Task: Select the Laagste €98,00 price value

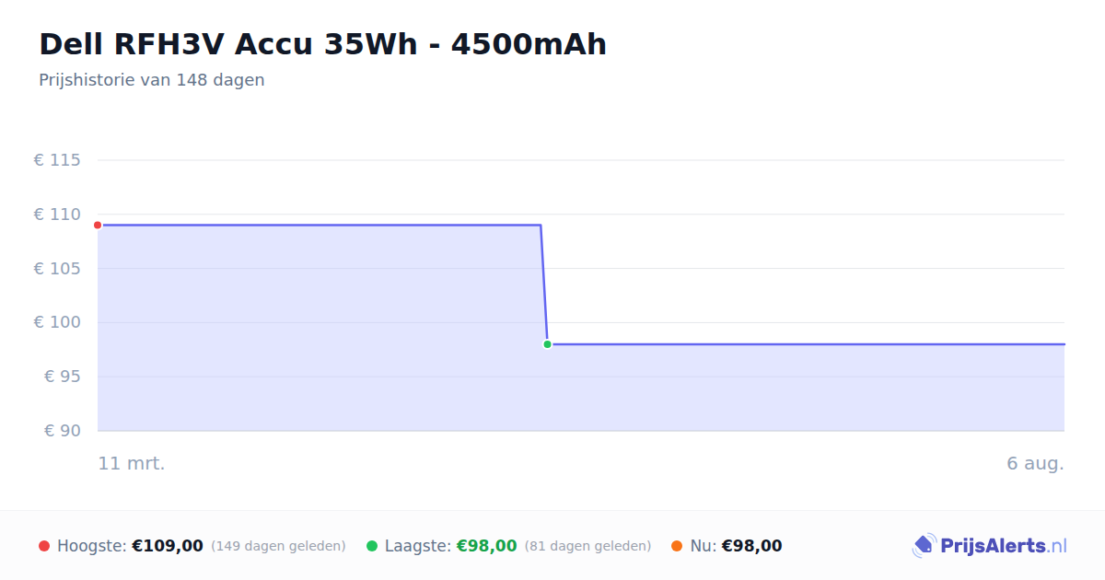Action: (x=487, y=546)
